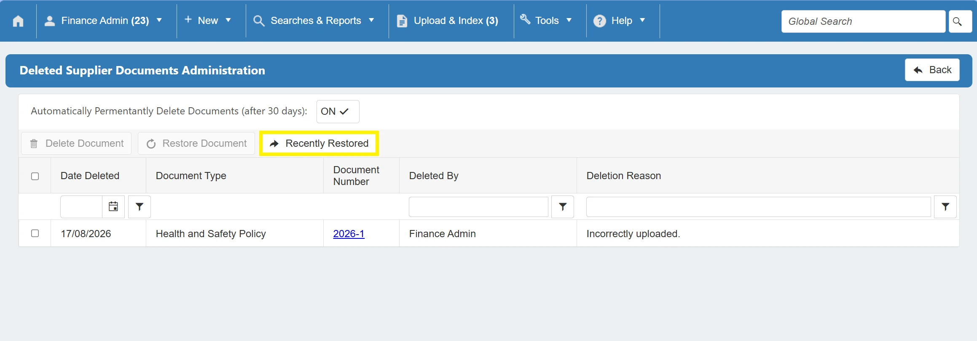Tick the select-all checkbox in the header
977x341 pixels.
point(35,176)
